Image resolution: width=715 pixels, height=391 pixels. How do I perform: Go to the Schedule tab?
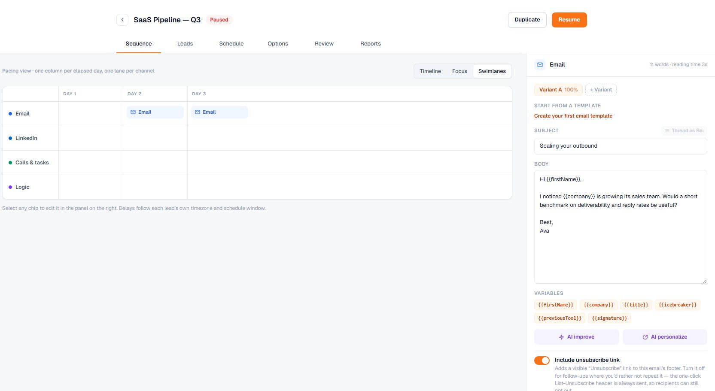(x=231, y=44)
